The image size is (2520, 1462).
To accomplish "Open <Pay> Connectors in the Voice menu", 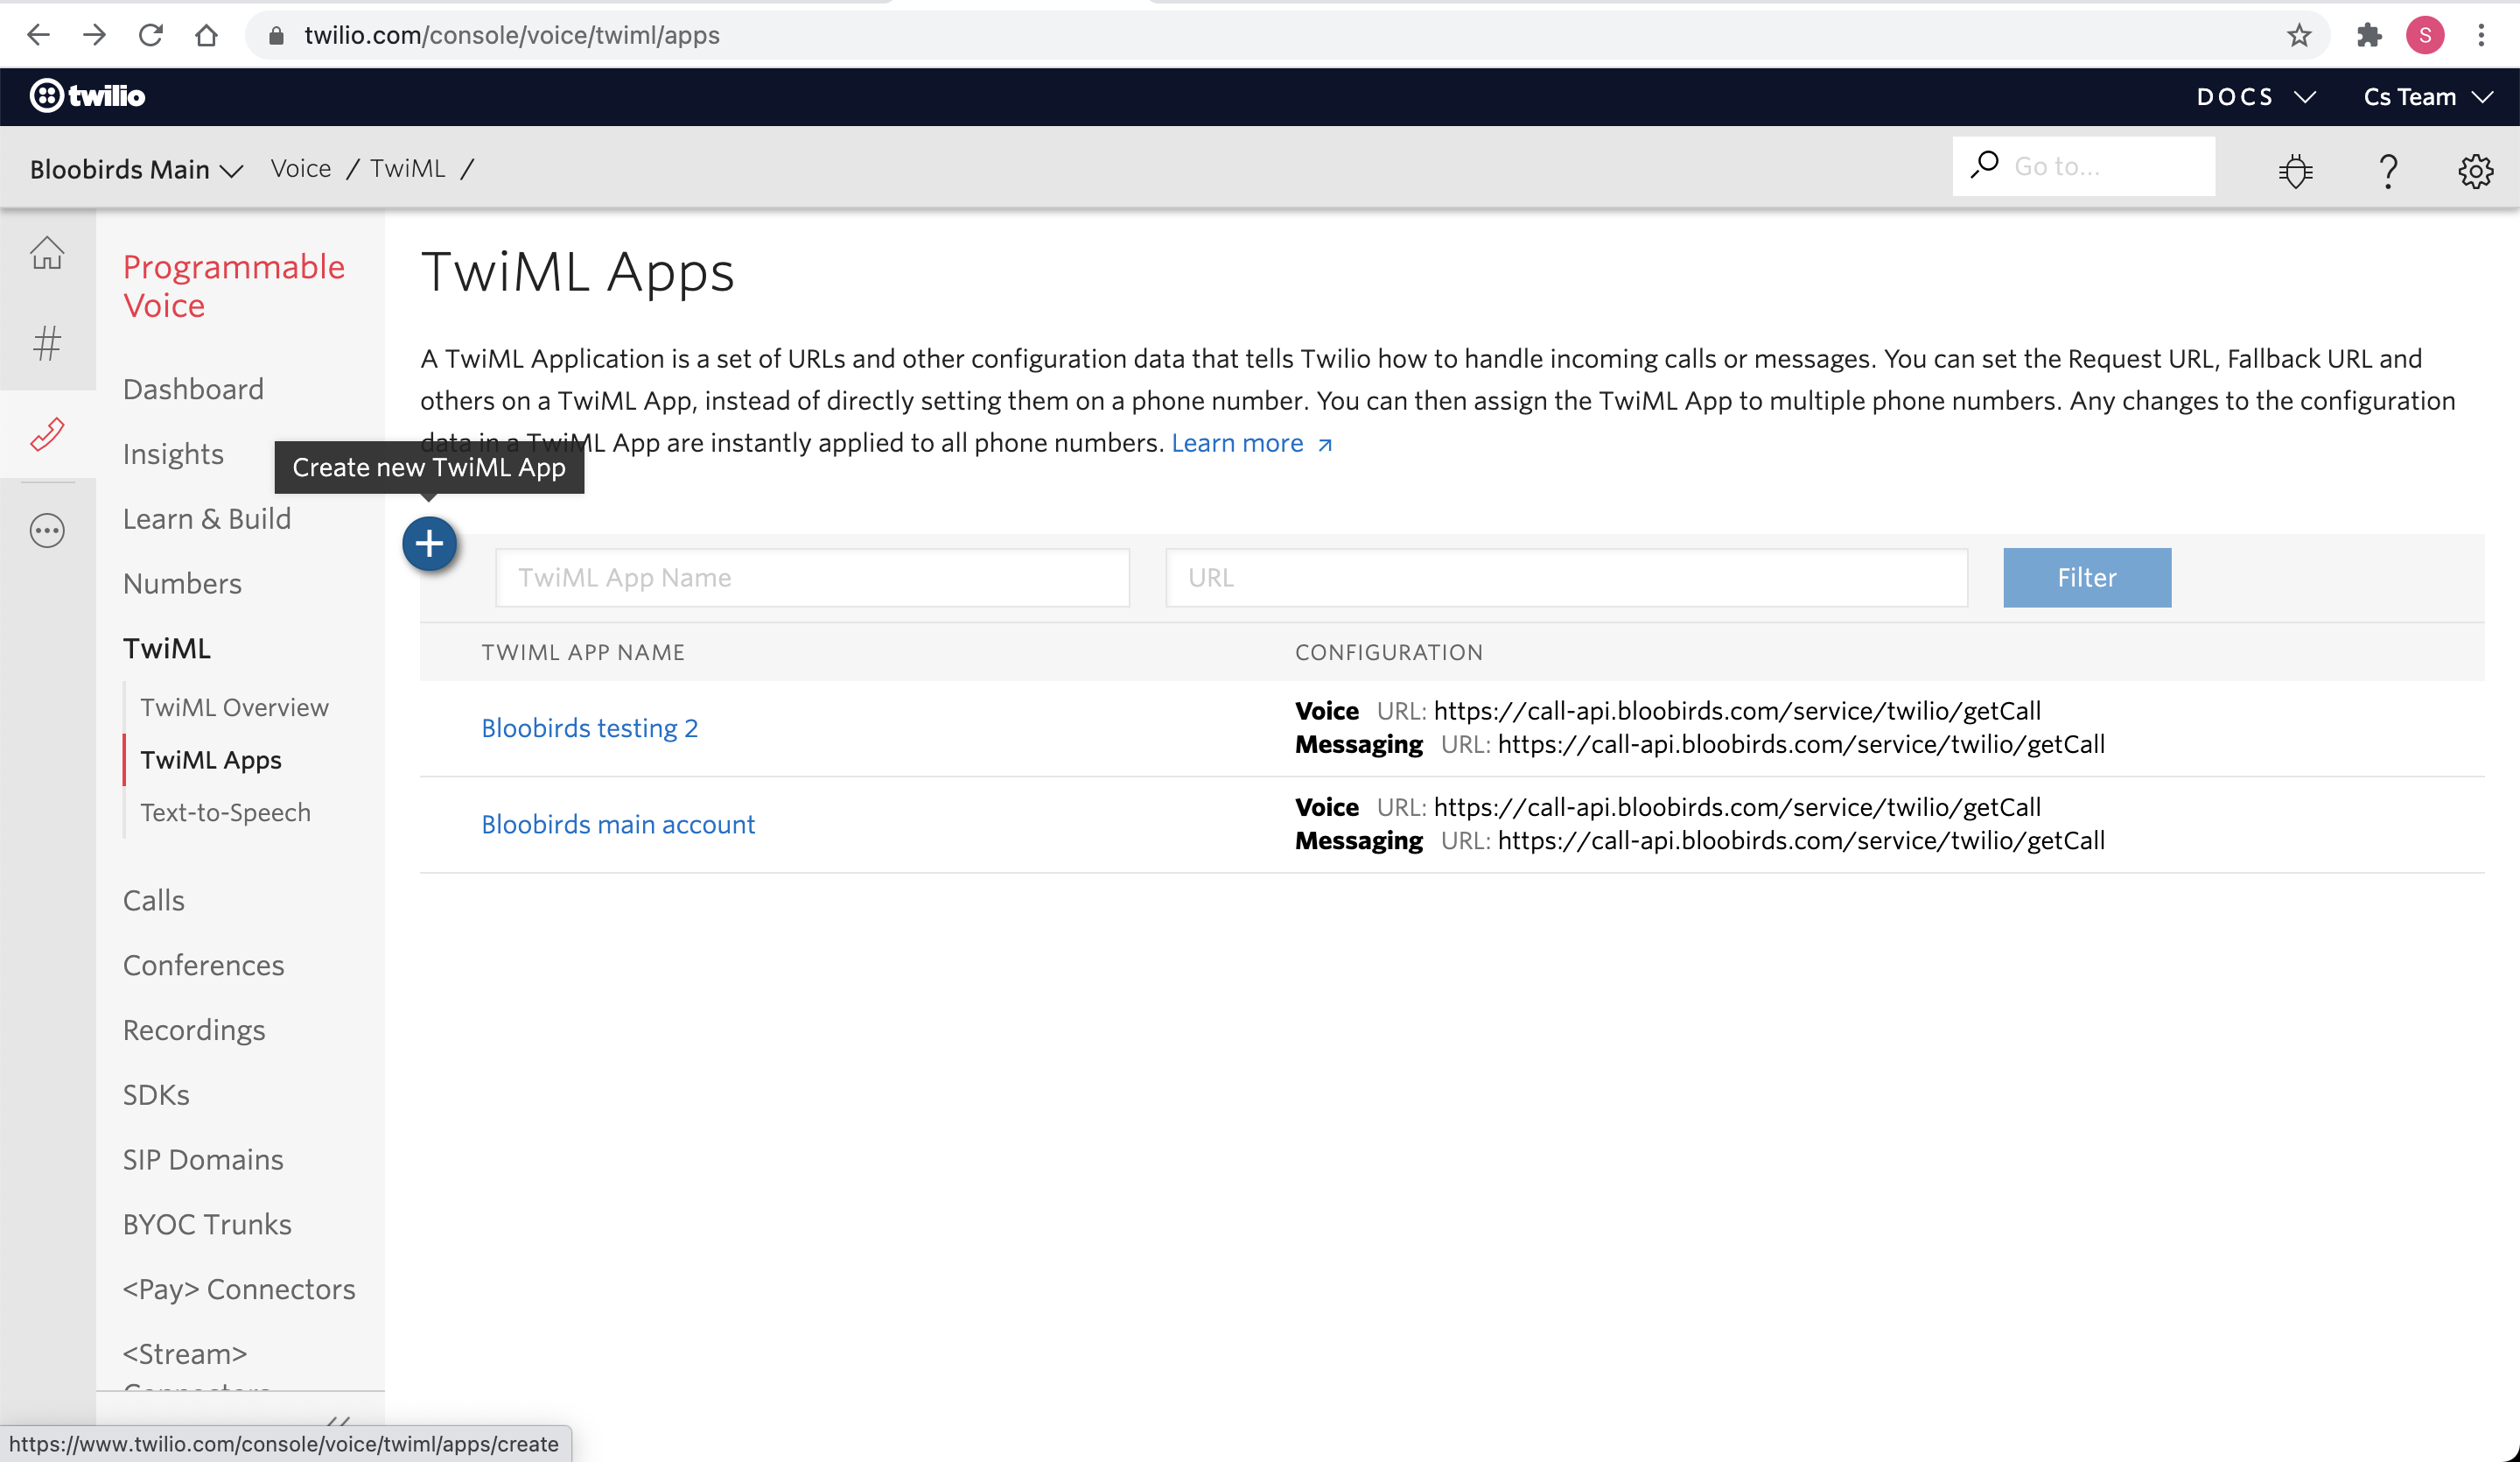I will 239,1289.
